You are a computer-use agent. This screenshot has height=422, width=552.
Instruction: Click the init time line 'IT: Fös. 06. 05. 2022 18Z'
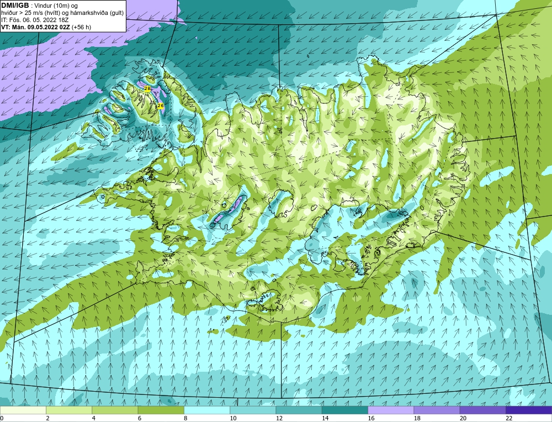(35, 20)
